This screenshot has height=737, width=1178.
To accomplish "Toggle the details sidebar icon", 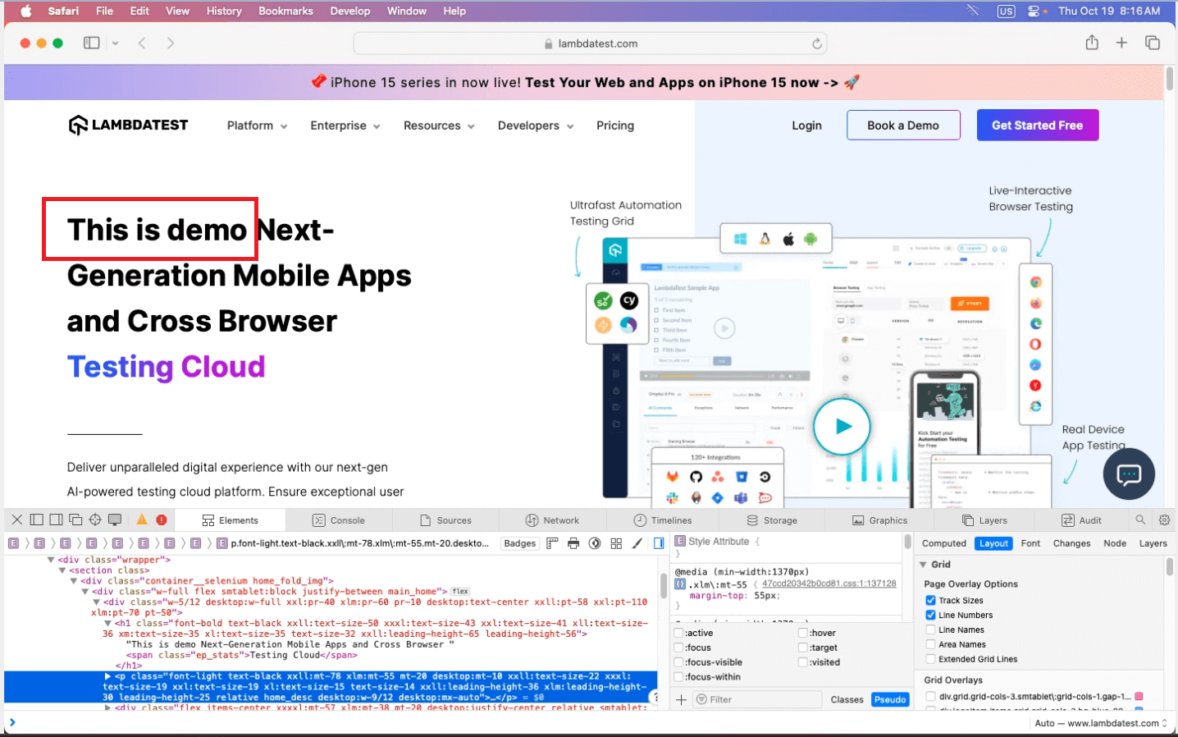I will tap(659, 543).
